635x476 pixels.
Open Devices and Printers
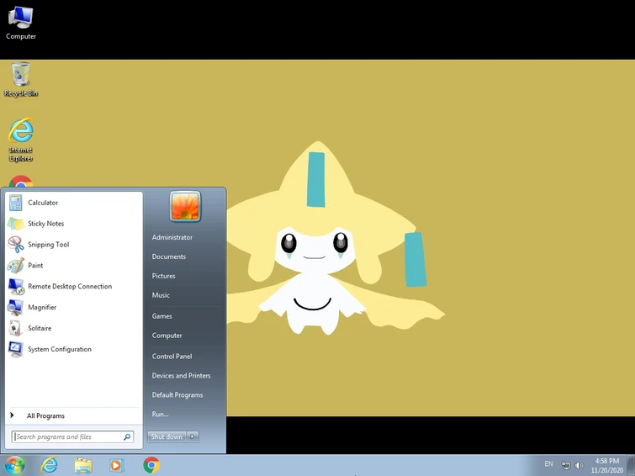click(181, 376)
